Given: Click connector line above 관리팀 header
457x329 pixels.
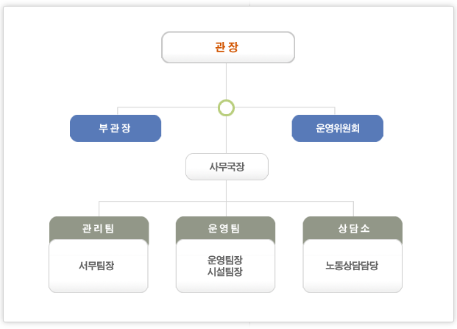Looking at the screenshot, I should pos(99,208).
